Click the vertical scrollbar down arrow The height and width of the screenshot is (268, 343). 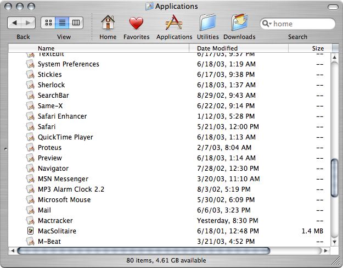pos(334,242)
